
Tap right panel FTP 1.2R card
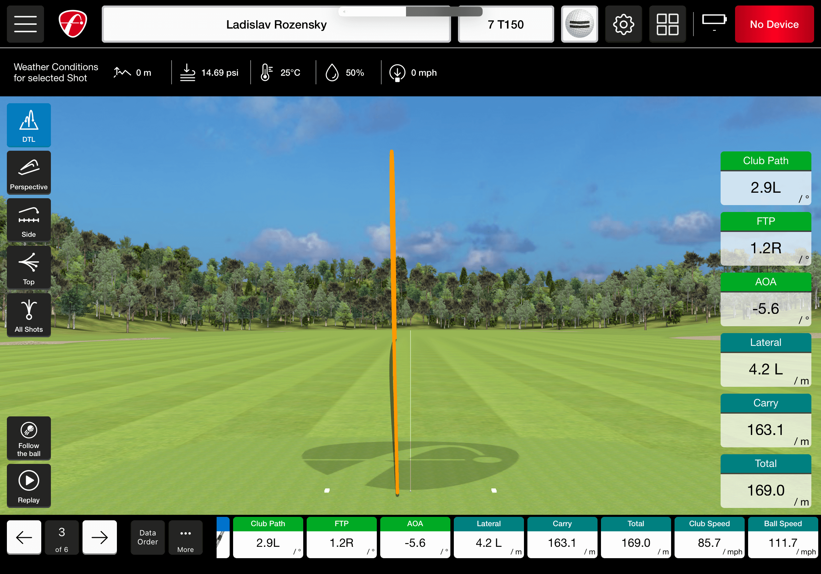(766, 239)
